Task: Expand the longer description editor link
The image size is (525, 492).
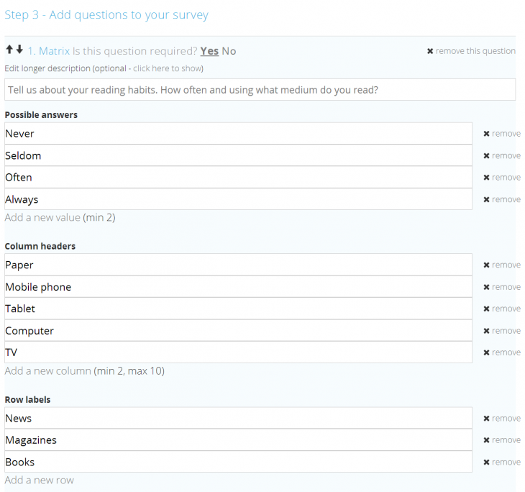Action: (x=168, y=68)
